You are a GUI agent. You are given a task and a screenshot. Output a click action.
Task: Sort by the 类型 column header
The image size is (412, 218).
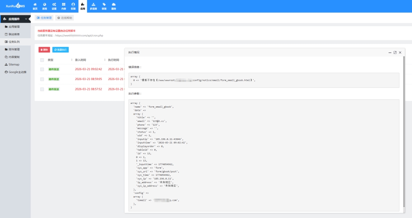click(x=51, y=60)
